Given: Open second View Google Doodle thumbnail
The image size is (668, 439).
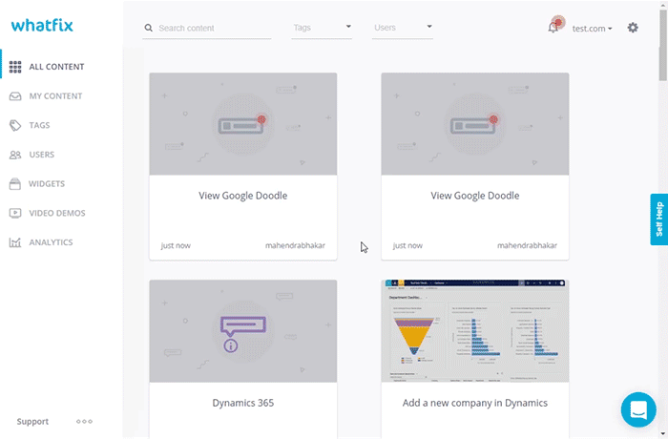Looking at the screenshot, I should pyautogui.click(x=475, y=124).
